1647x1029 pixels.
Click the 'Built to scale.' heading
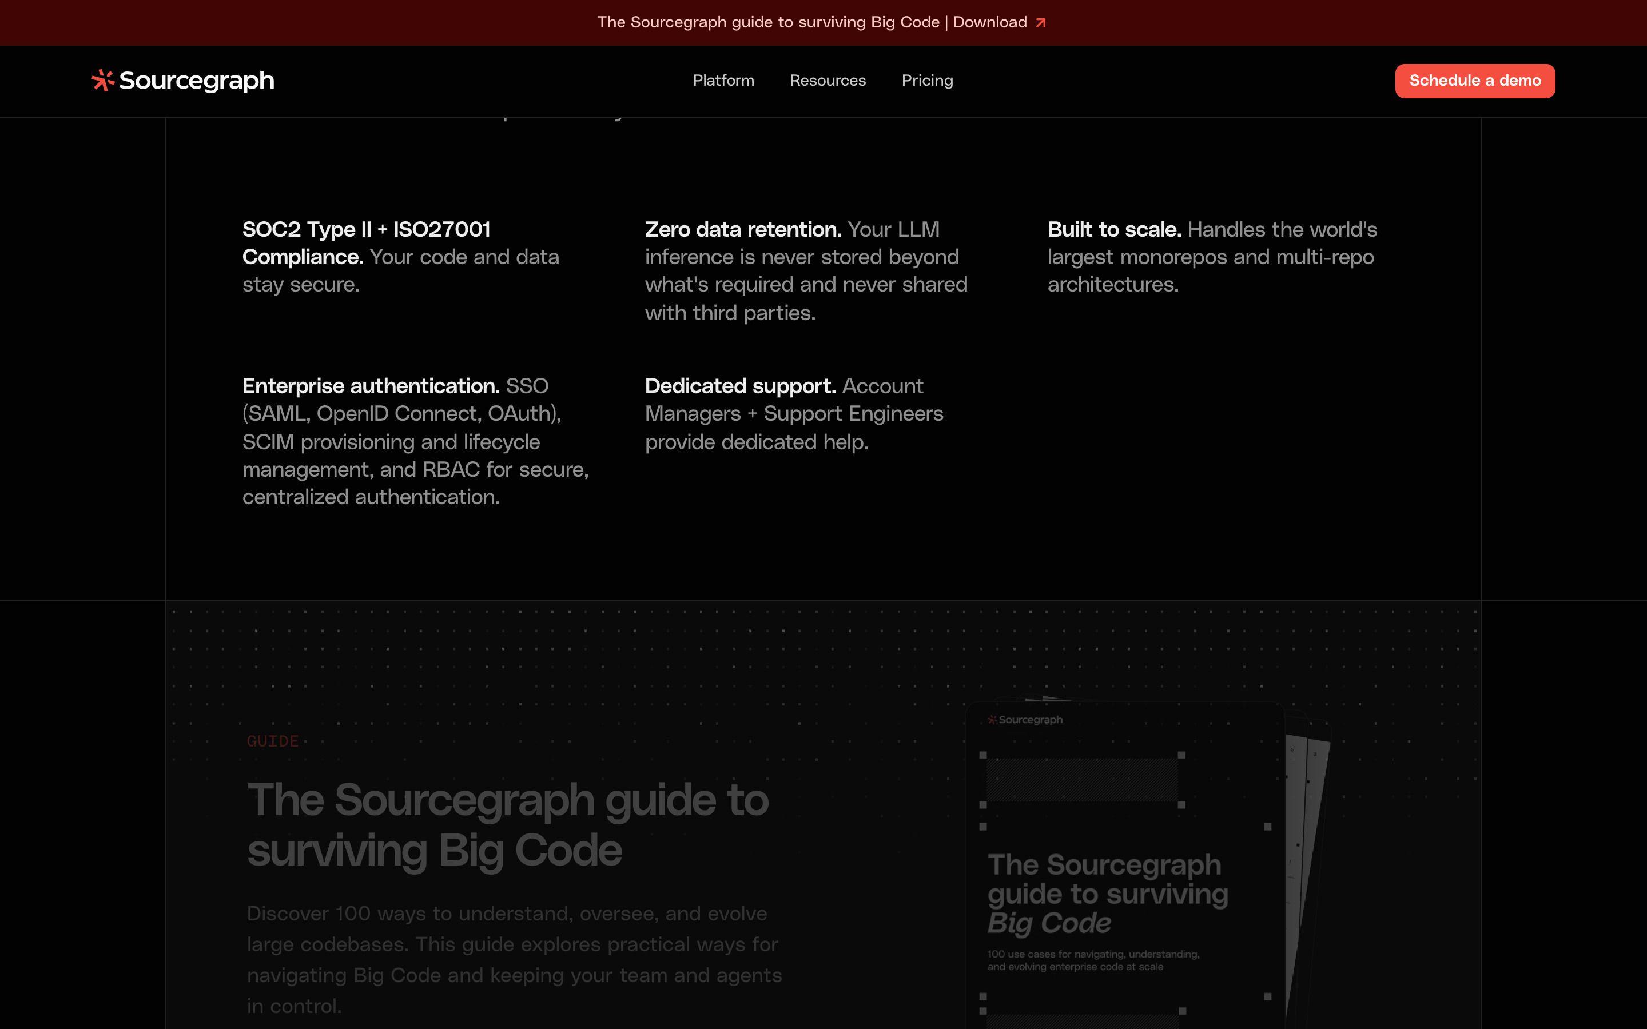(1114, 229)
